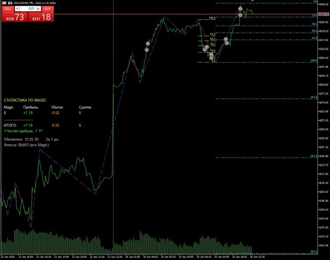Click the 4284.00 price scale value

(x=324, y=84)
